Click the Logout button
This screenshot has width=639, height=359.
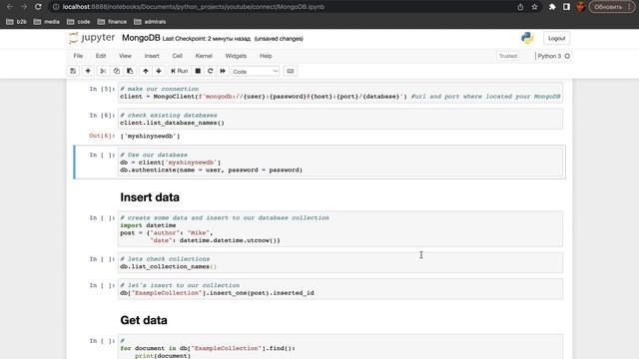click(x=557, y=38)
